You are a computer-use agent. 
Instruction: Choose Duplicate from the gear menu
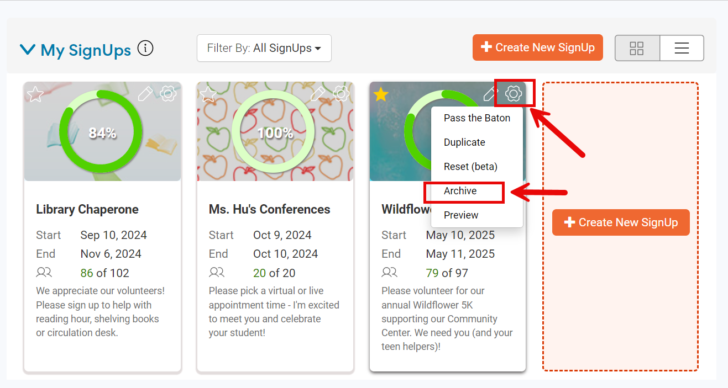click(x=463, y=142)
